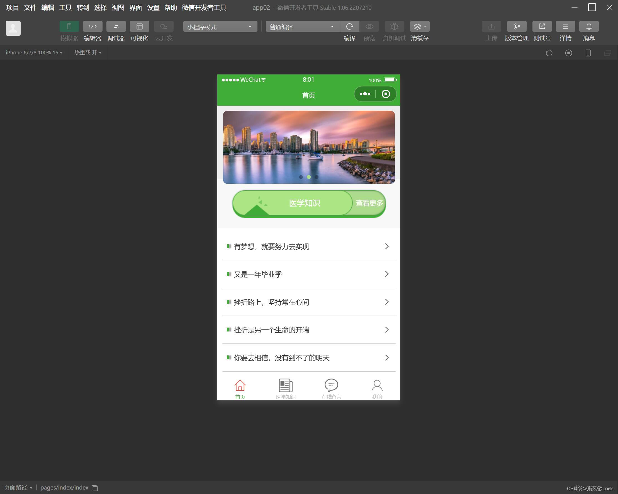
Task: Click the 查看更多 button
Action: point(369,203)
